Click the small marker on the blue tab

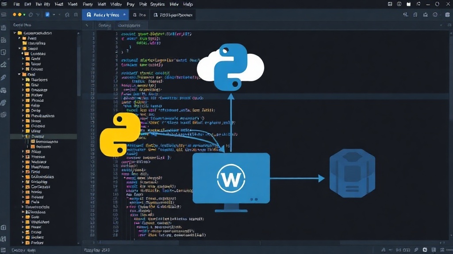[124, 15]
